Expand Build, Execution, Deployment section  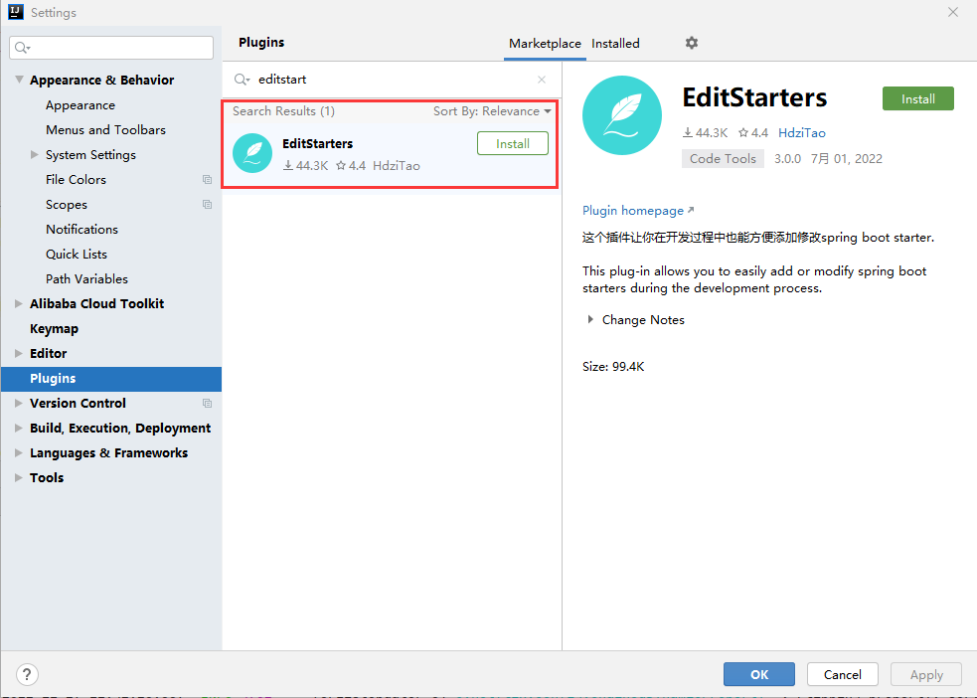tap(19, 429)
